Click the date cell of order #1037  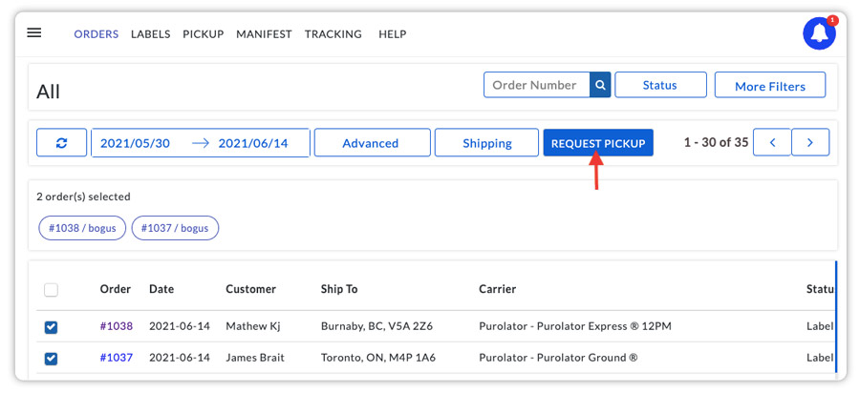pyautogui.click(x=180, y=358)
